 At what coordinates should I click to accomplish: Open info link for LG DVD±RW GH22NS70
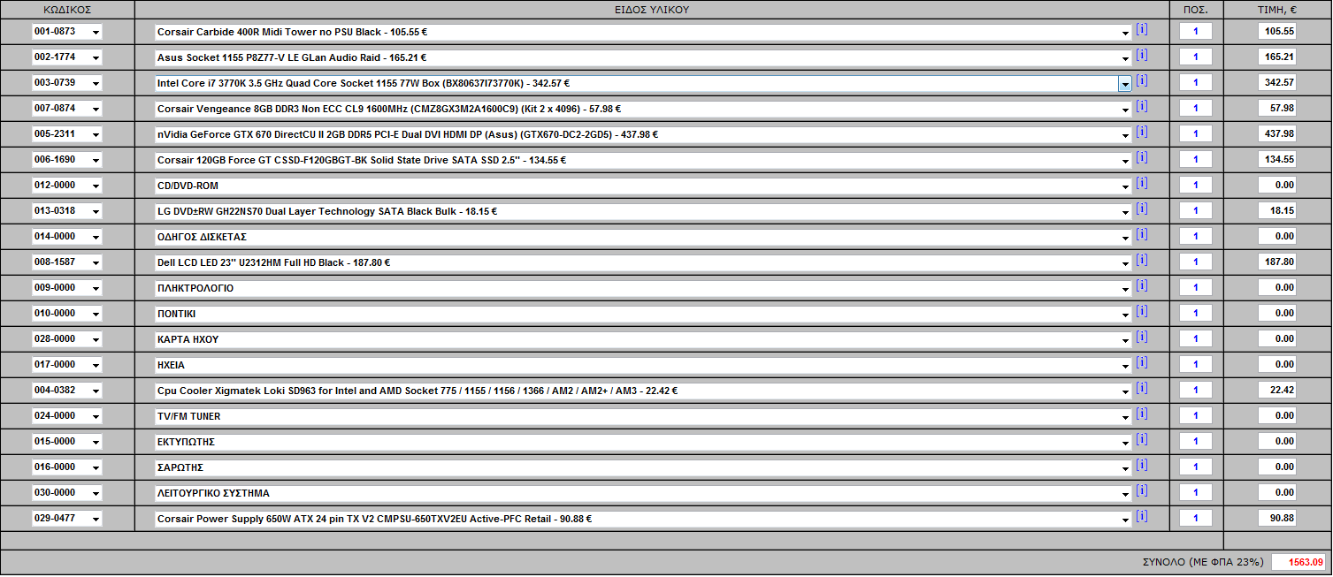pyautogui.click(x=1142, y=209)
